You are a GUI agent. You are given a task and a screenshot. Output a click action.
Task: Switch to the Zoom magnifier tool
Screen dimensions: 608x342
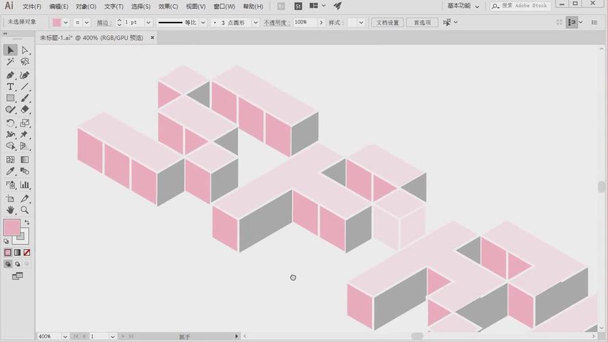point(25,210)
